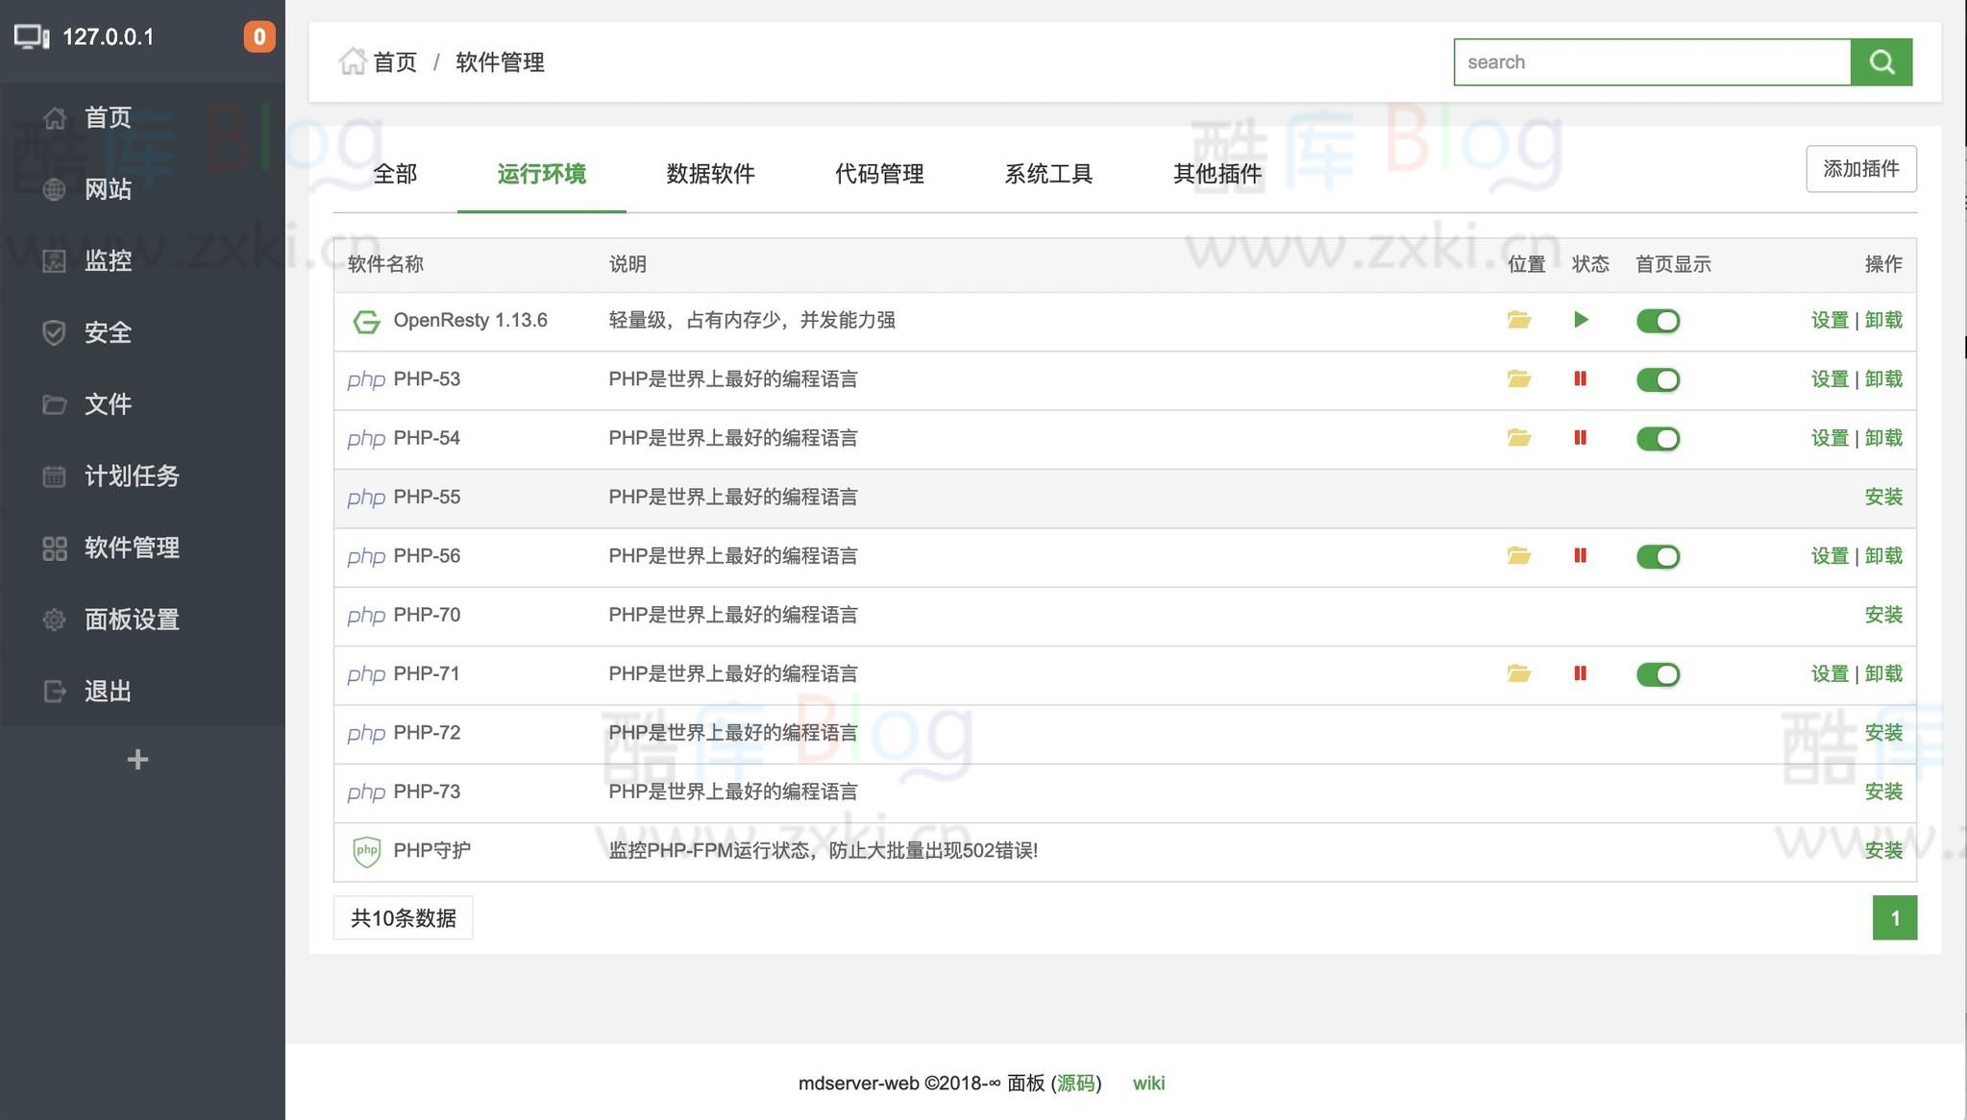Open the 监控 monitoring section in sidebar

tap(55, 260)
